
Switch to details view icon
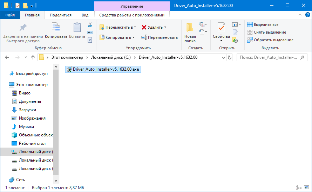[x=299, y=187]
